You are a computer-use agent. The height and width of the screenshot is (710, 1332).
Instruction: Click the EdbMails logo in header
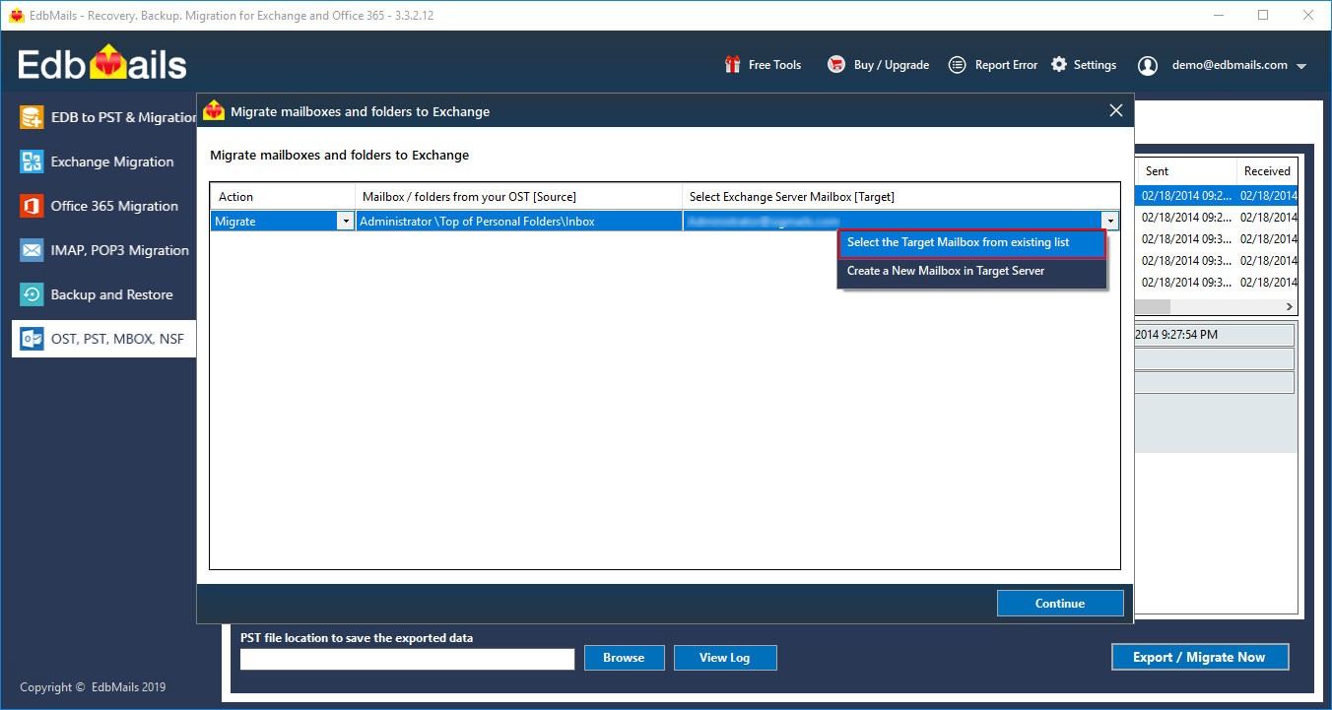[102, 65]
